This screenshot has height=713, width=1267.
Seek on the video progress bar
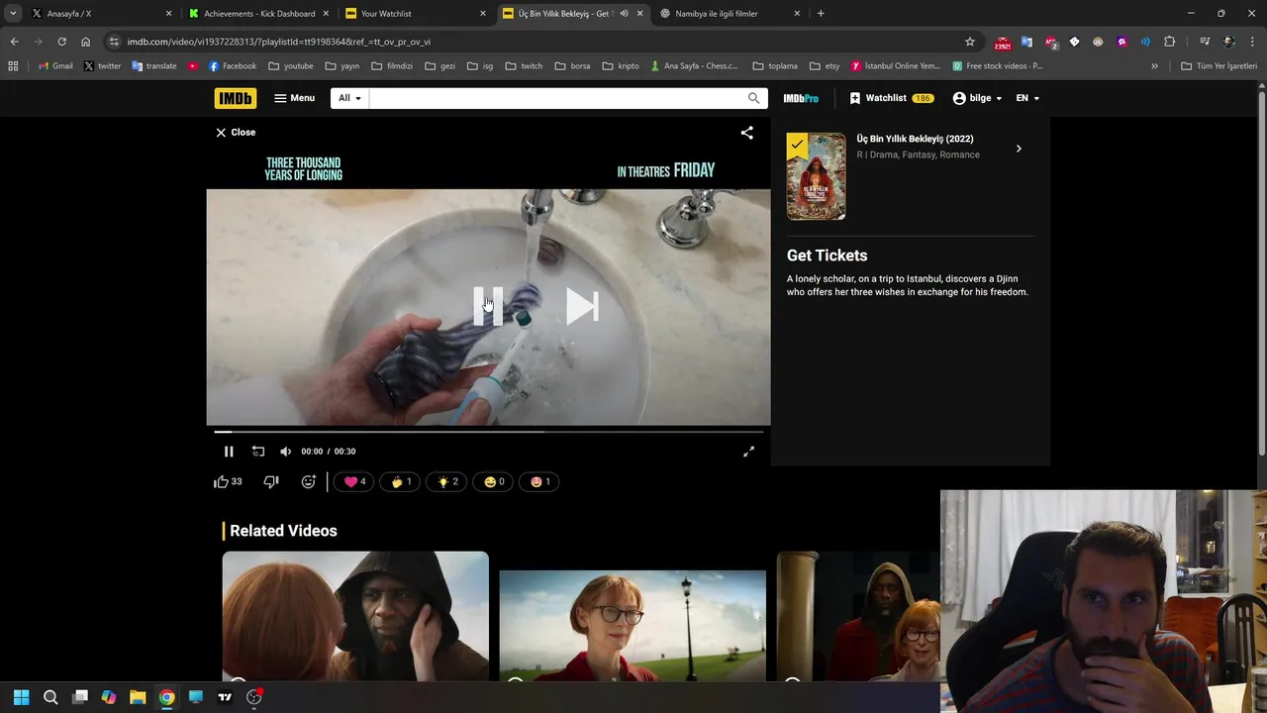tap(488, 432)
